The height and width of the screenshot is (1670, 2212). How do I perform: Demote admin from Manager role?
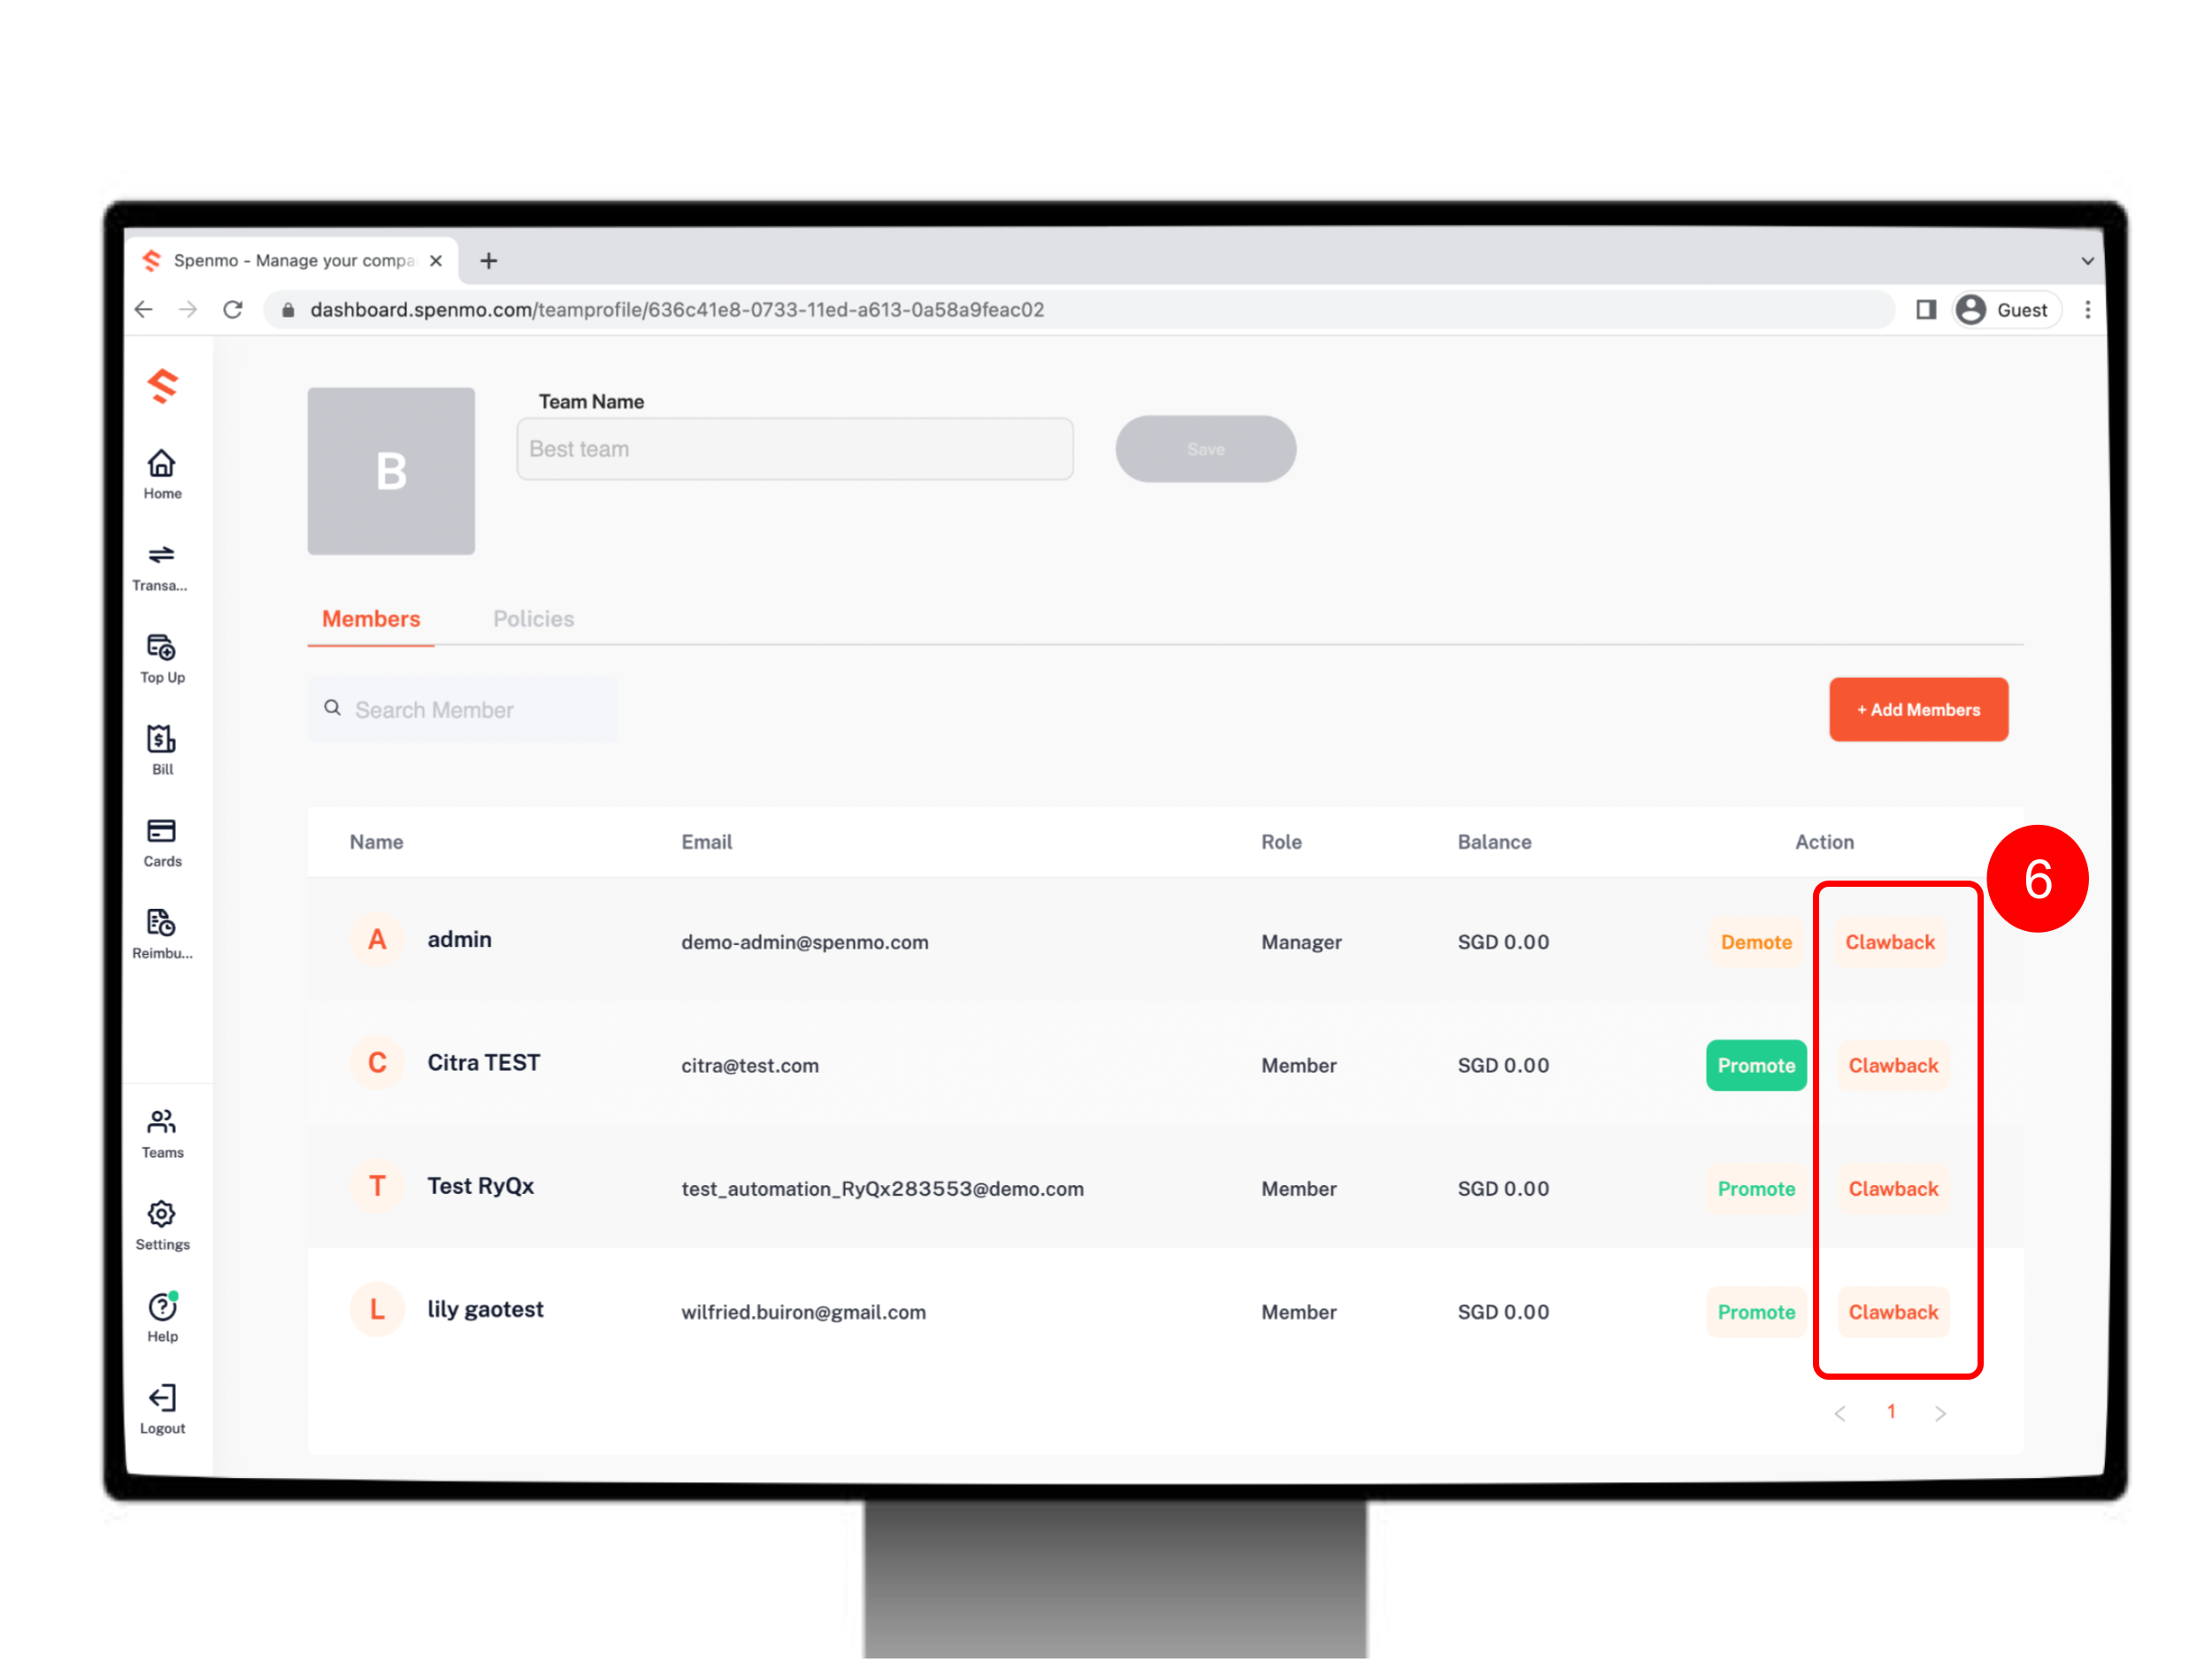tap(1756, 940)
